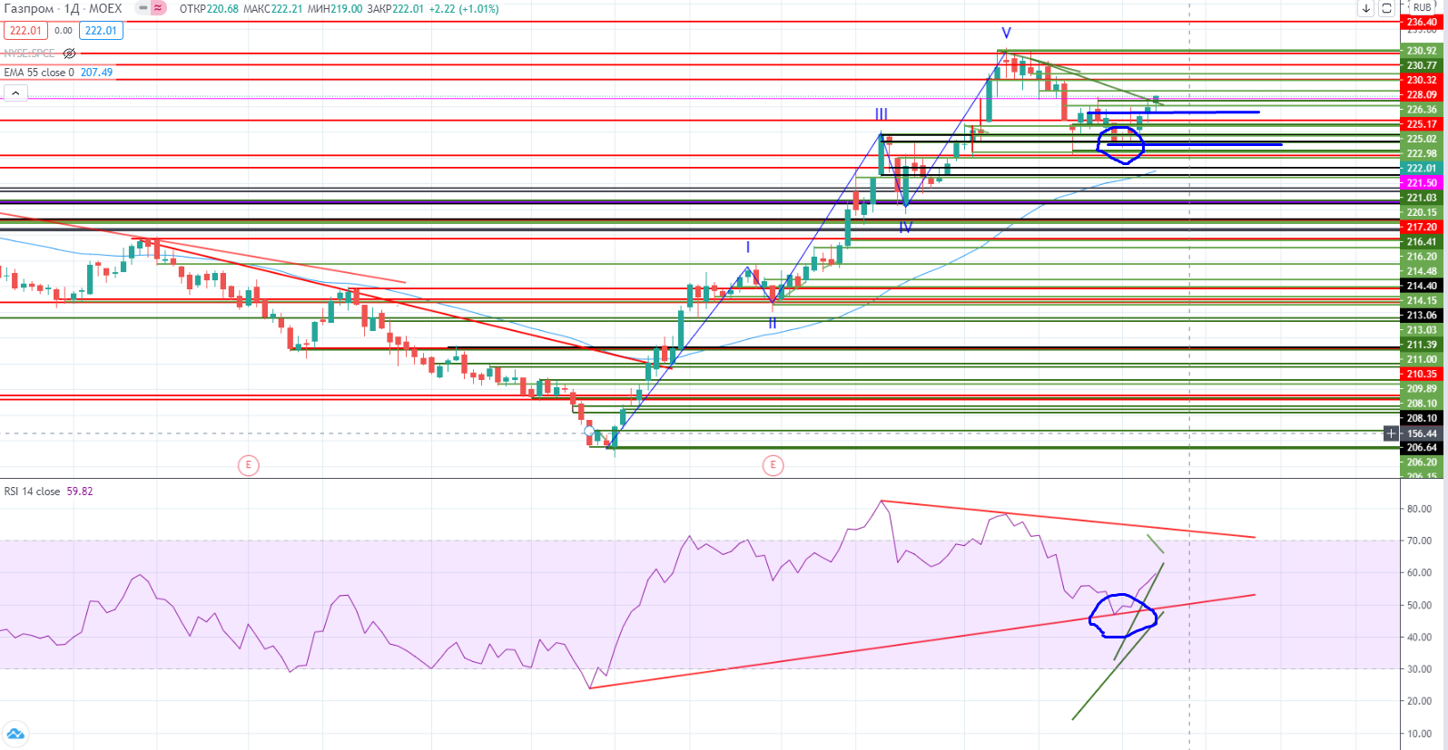Click the green 209.89 price label
This screenshot has width=1448, height=750.
1422,388
